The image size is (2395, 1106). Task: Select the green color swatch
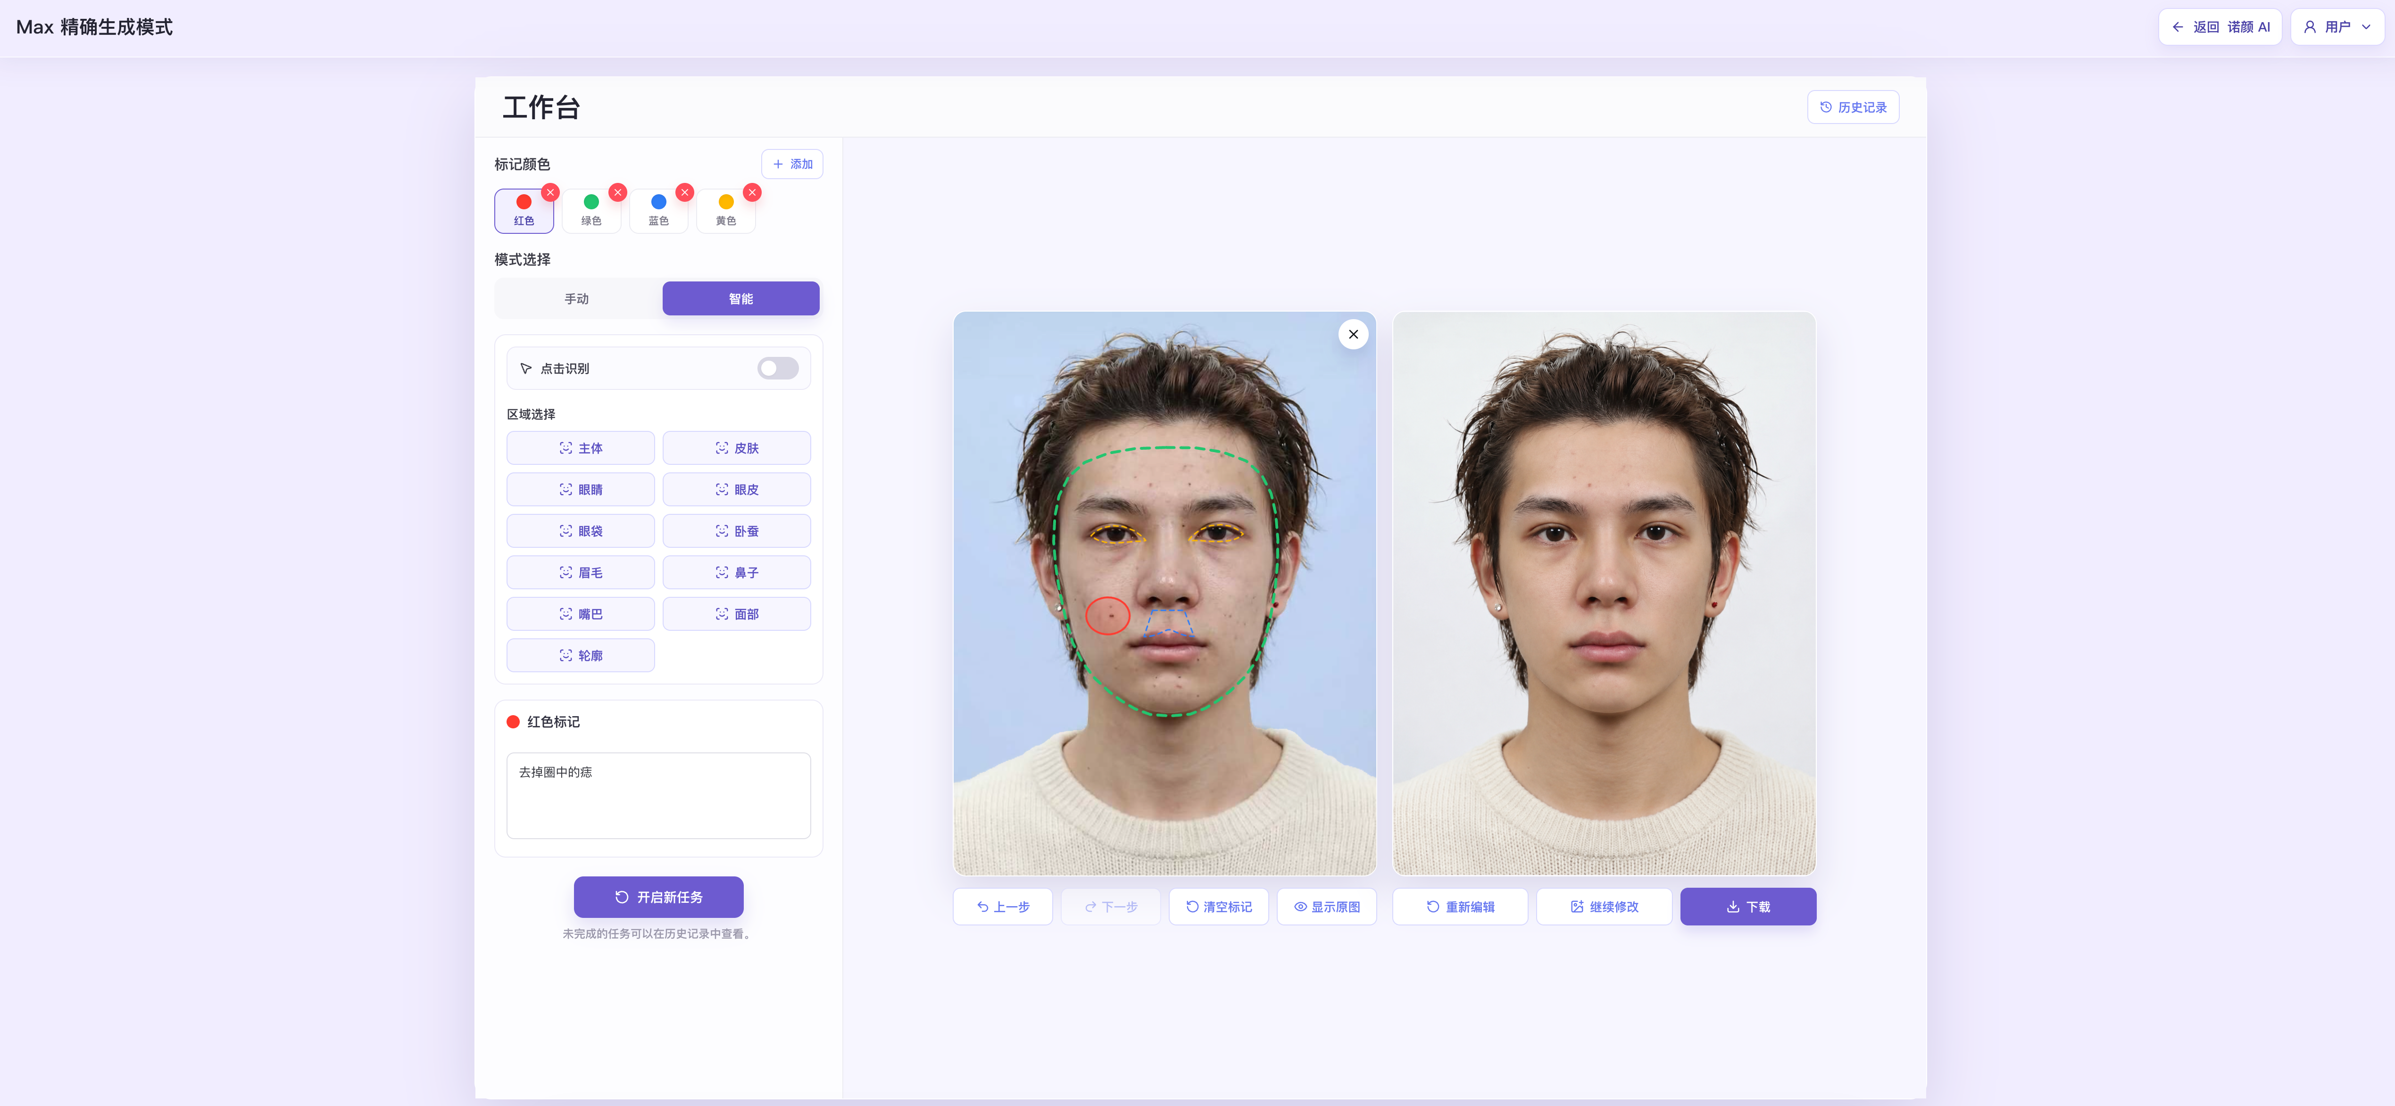point(591,210)
